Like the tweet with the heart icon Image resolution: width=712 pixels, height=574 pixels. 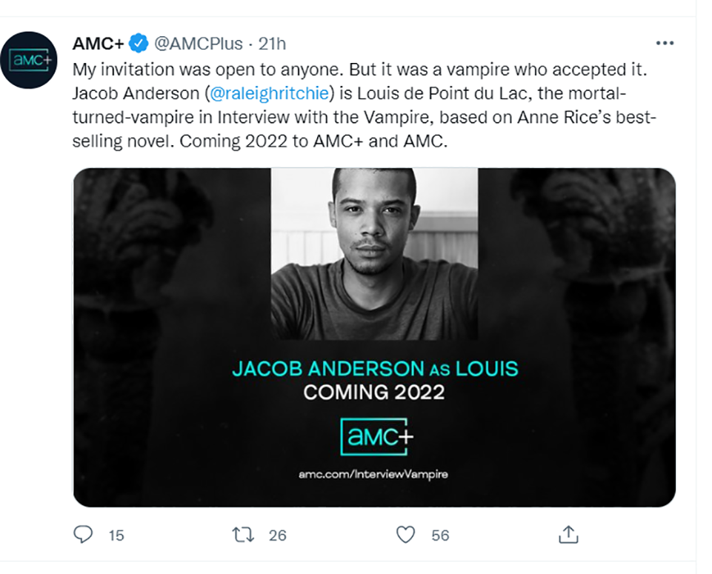click(405, 534)
